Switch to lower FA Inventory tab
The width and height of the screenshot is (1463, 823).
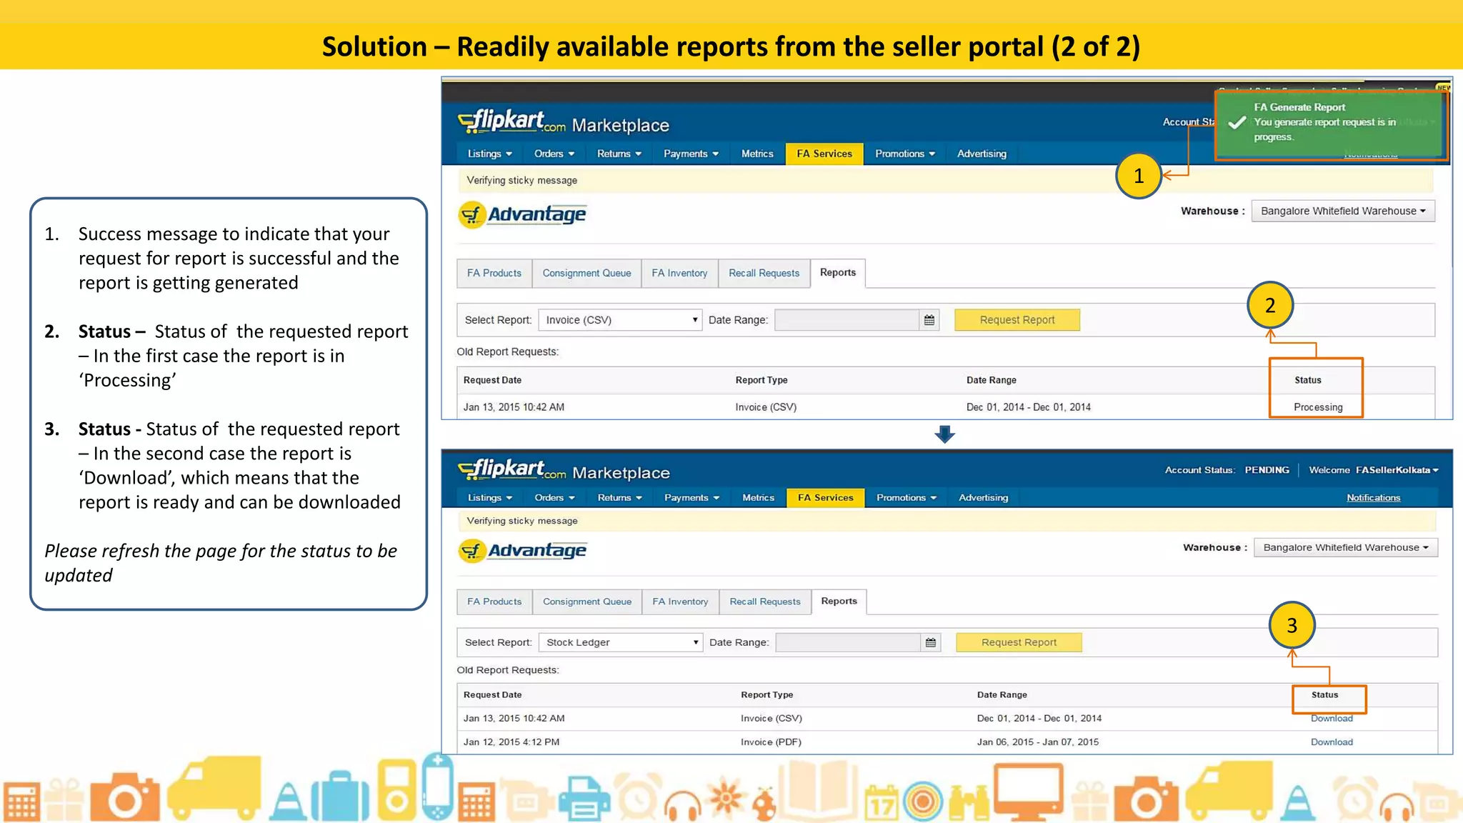[x=679, y=602]
